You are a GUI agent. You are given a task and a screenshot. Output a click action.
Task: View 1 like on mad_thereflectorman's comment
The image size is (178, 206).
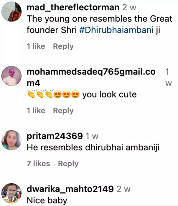(x=36, y=46)
